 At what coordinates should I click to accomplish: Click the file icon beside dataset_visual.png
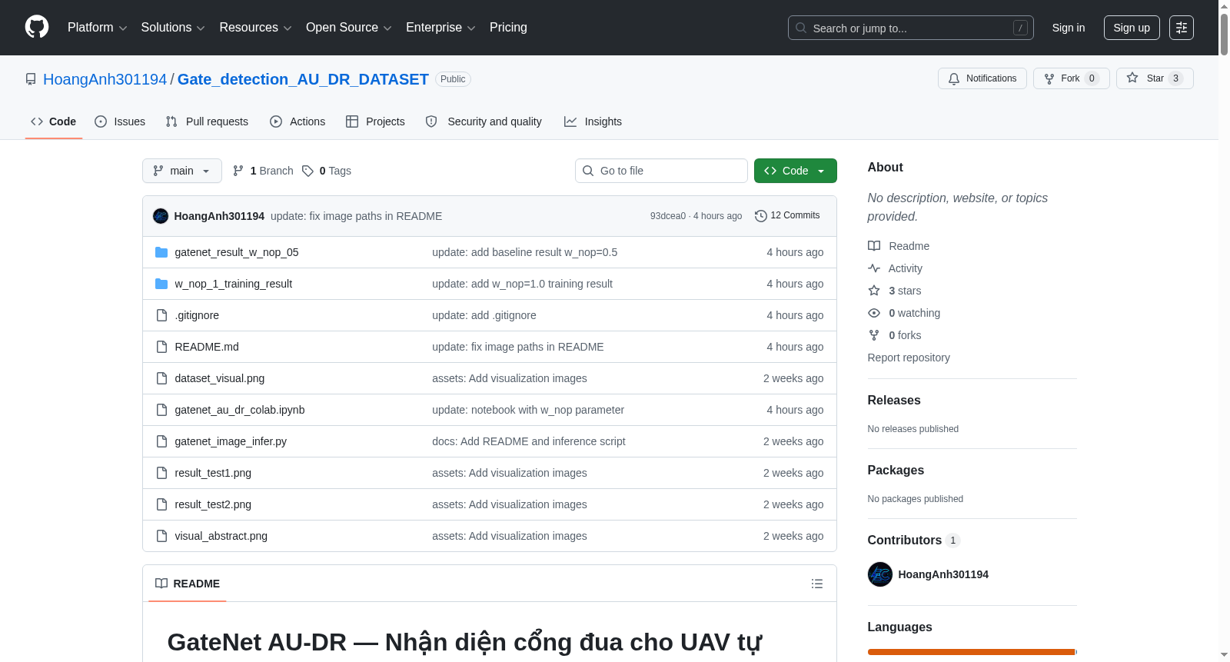[x=161, y=378]
